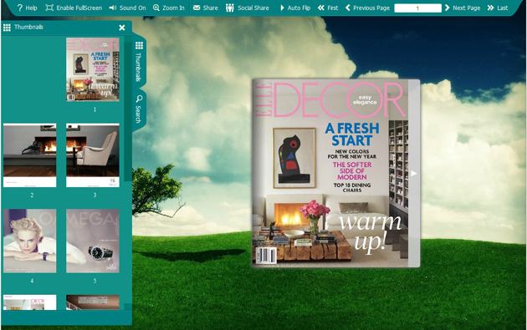Screen dimensions: 527x330
Task: Open the Social Share option
Action: point(247,8)
